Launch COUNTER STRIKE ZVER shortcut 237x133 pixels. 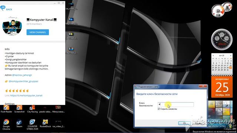pyautogui.click(x=32, y=125)
